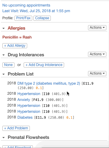
Task: Open the DM type 2 diabetes mellitus problem
Action: pyautogui.click(x=49, y=83)
